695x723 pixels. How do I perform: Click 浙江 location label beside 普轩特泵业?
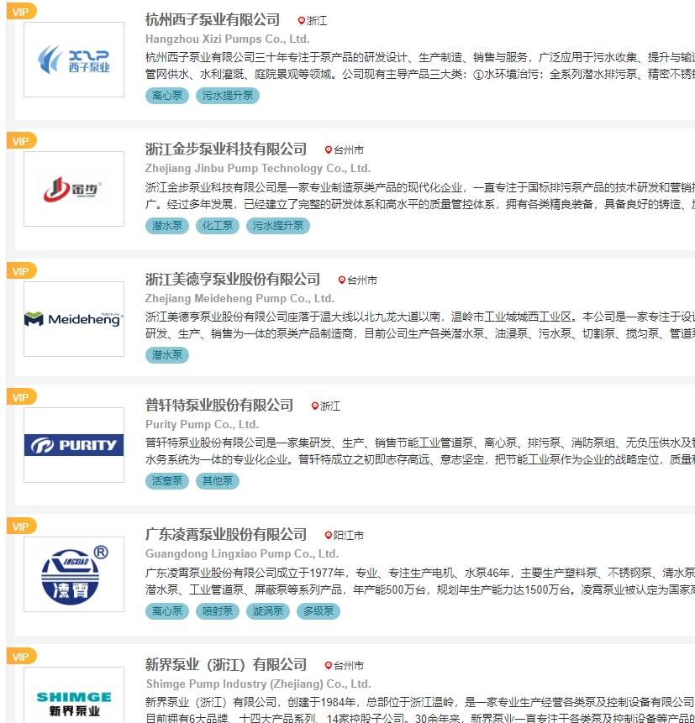330,406
